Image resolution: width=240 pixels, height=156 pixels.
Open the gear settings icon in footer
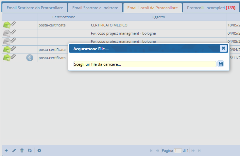tap(39, 150)
